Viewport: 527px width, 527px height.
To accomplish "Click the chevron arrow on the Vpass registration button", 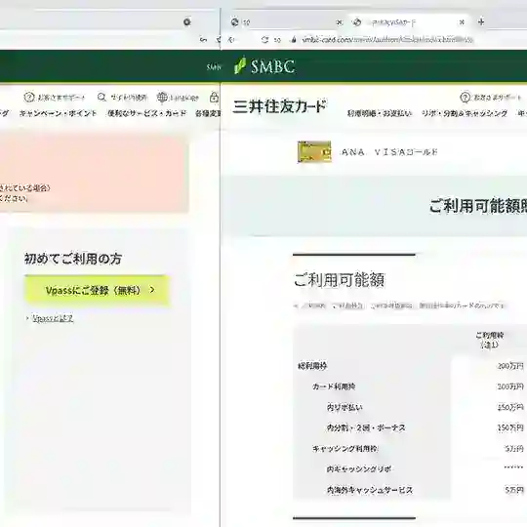I will [x=152, y=290].
